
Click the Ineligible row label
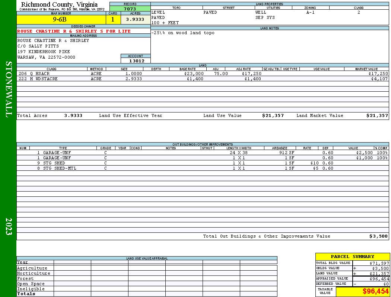click(31, 289)
